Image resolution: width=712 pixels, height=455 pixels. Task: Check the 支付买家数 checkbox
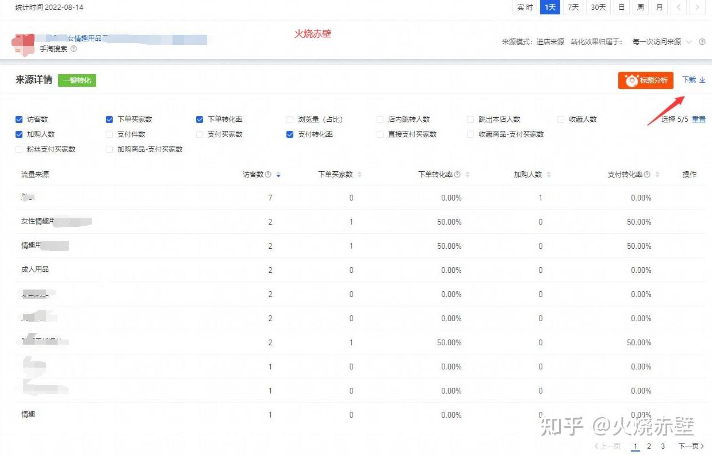tap(200, 134)
